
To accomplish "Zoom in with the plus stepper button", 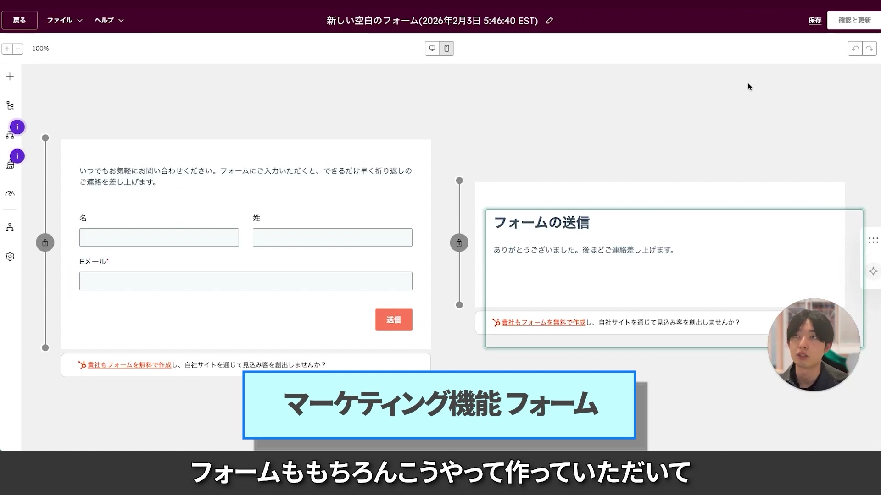I will pyautogui.click(x=7, y=49).
